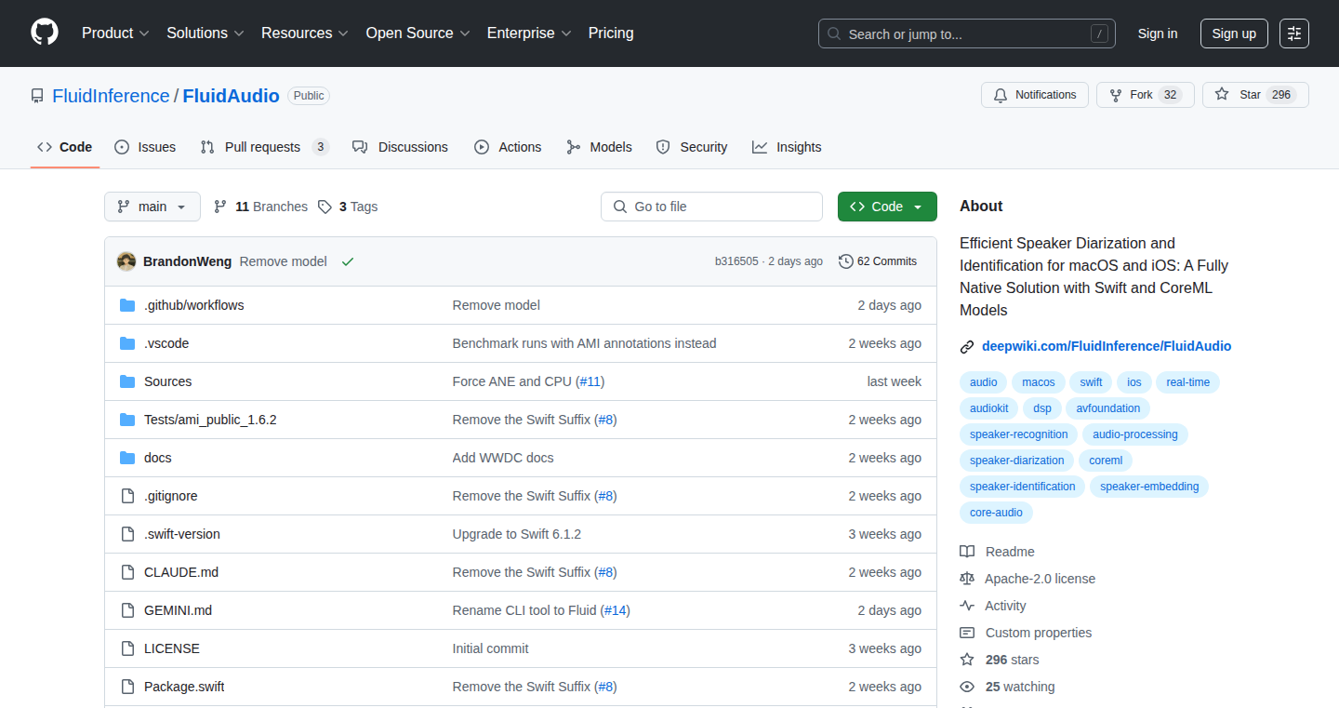The height and width of the screenshot is (708, 1339).
Task: Open the Open Source menu
Action: (x=418, y=33)
